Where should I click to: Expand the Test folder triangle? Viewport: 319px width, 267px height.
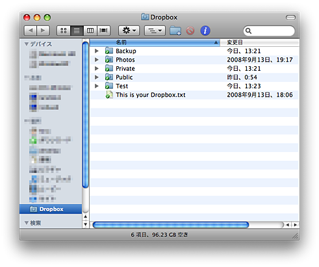[x=97, y=86]
